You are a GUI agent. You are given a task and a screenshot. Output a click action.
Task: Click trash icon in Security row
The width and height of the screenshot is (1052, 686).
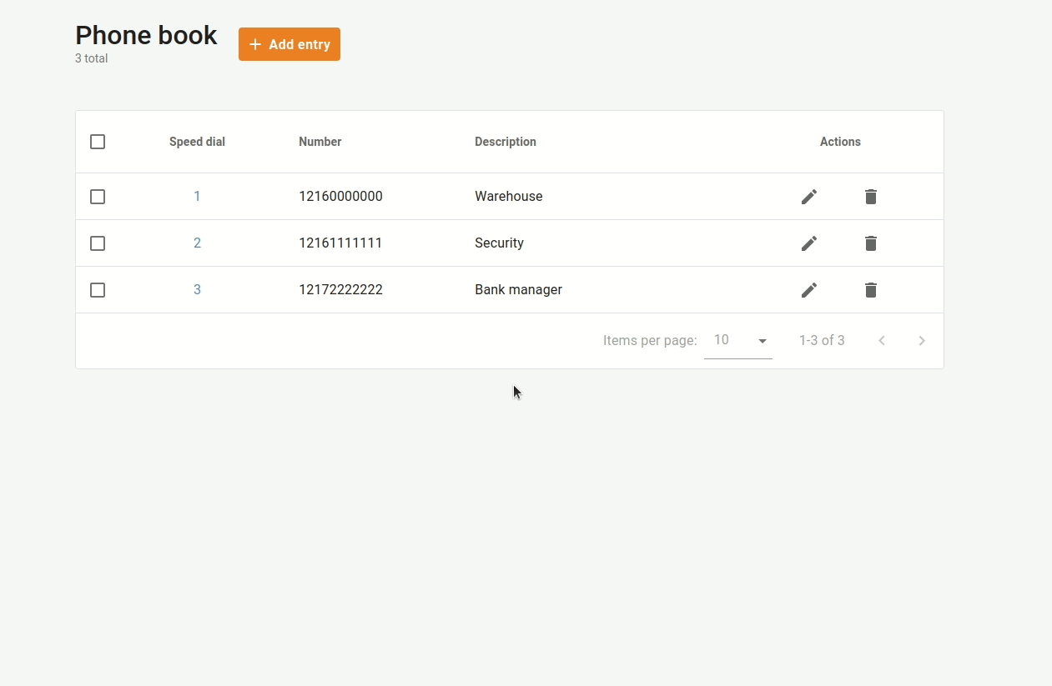pos(870,243)
